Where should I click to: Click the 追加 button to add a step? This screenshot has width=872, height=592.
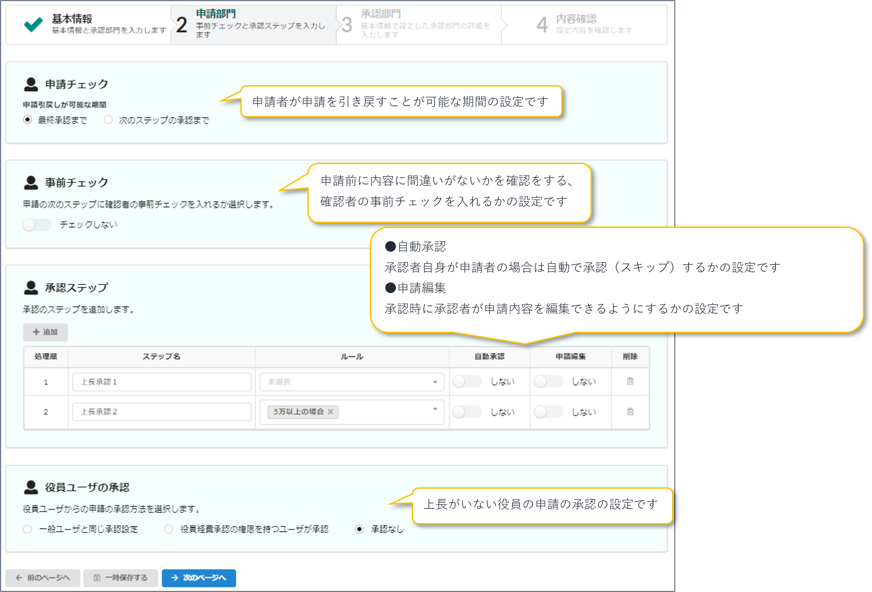point(45,332)
